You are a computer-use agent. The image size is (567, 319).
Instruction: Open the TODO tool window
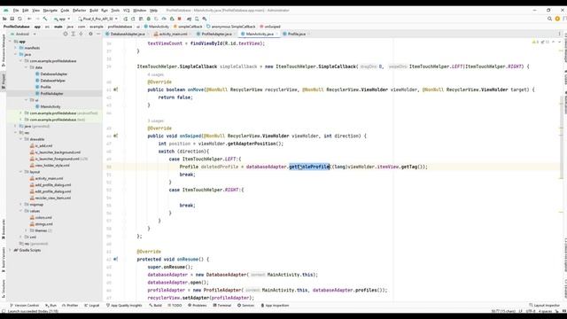175,305
